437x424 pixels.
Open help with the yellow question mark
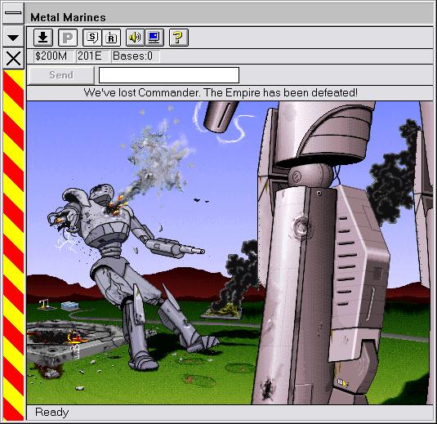(x=179, y=38)
